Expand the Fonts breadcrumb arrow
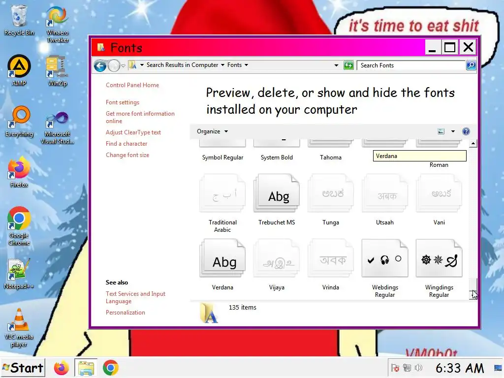The height and width of the screenshot is (378, 504). [246, 65]
